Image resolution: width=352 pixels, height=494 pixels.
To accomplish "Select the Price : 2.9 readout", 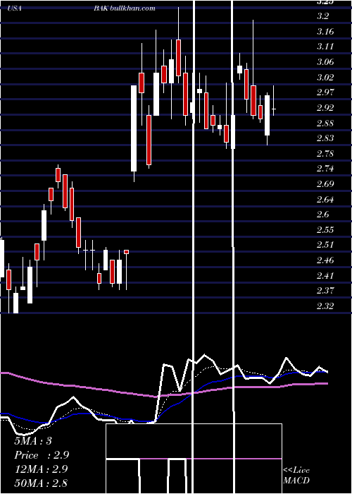I will [42, 455].
